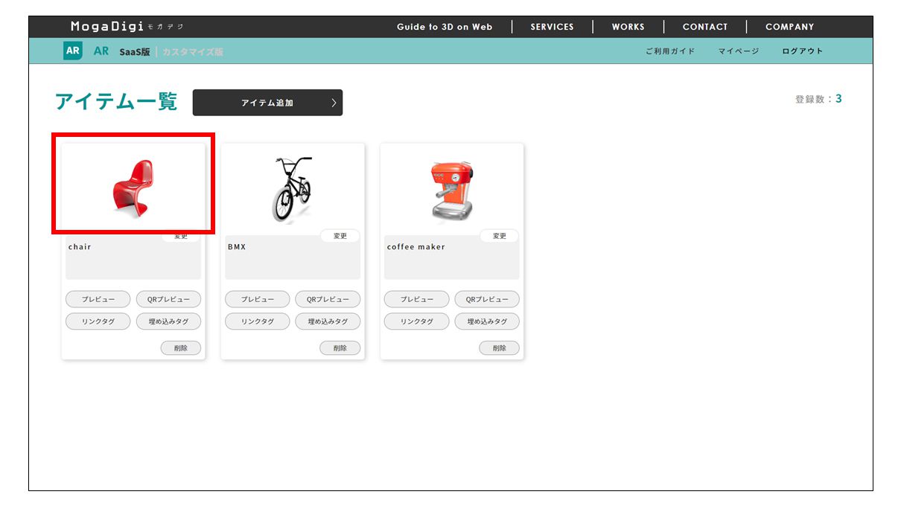The height and width of the screenshot is (506, 901).
Task: Click リンクタグ for the coffee maker
Action: pos(417,321)
